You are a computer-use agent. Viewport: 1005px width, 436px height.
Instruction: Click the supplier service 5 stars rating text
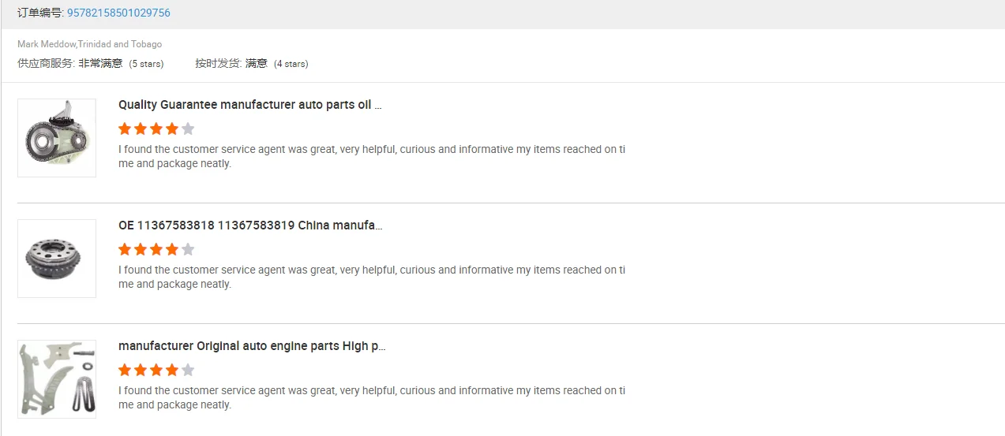pyautogui.click(x=146, y=64)
